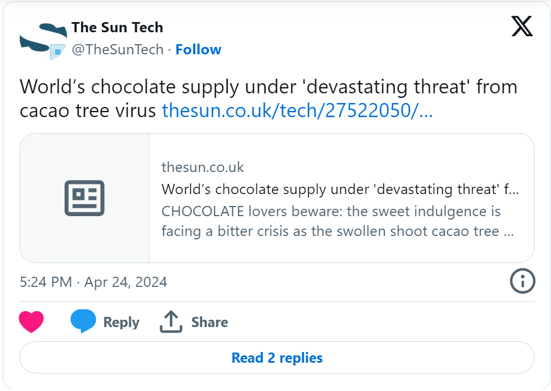Open the tweet info circle icon
551x391 pixels.
coord(523,281)
